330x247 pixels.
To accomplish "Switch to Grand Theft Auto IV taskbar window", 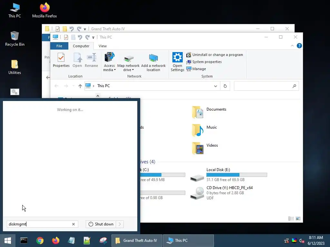I will (x=137, y=241).
